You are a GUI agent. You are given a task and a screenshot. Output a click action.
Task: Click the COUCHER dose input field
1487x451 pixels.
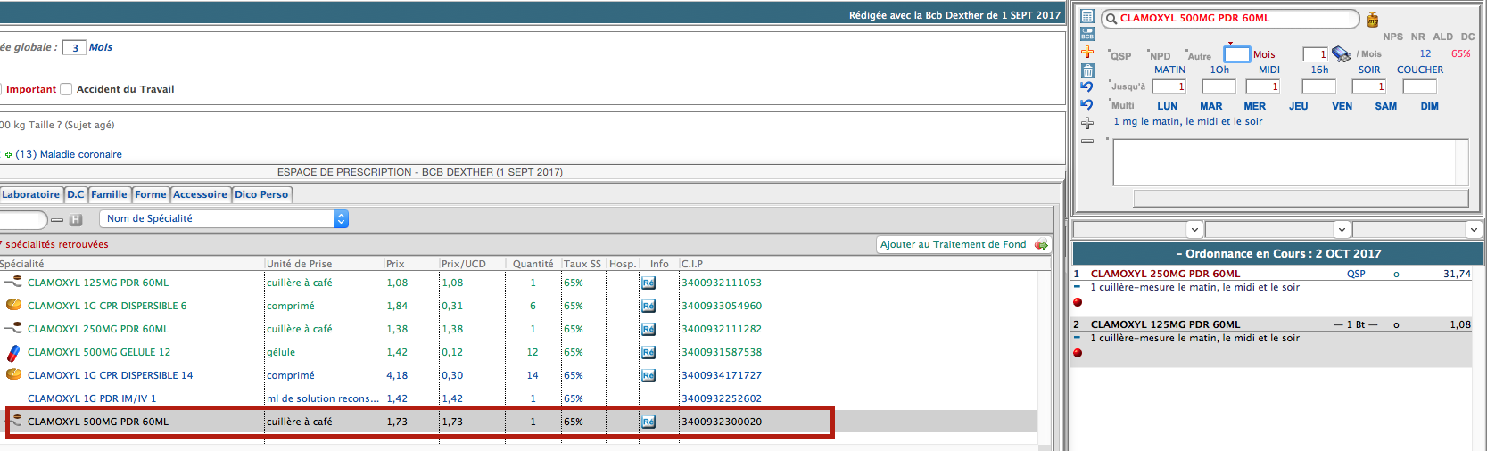pyautogui.click(x=1419, y=86)
